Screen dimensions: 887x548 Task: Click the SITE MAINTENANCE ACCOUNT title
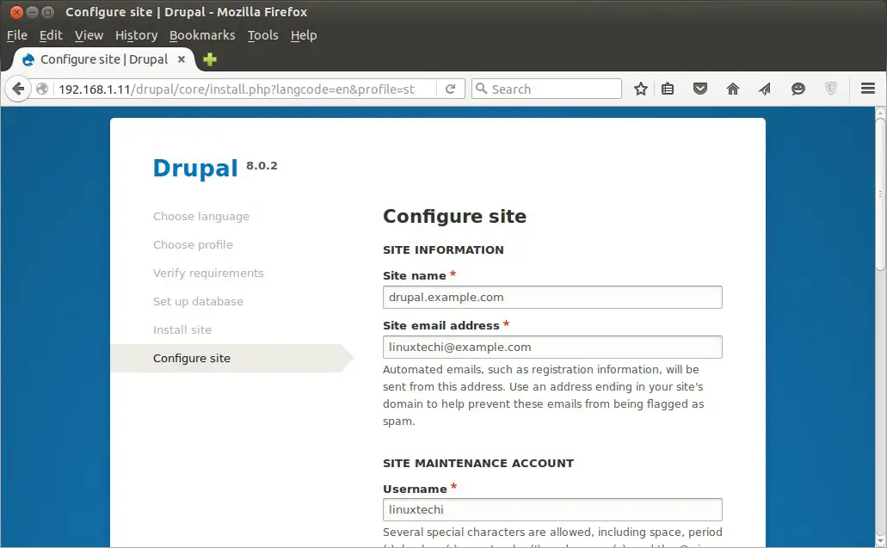tap(478, 463)
